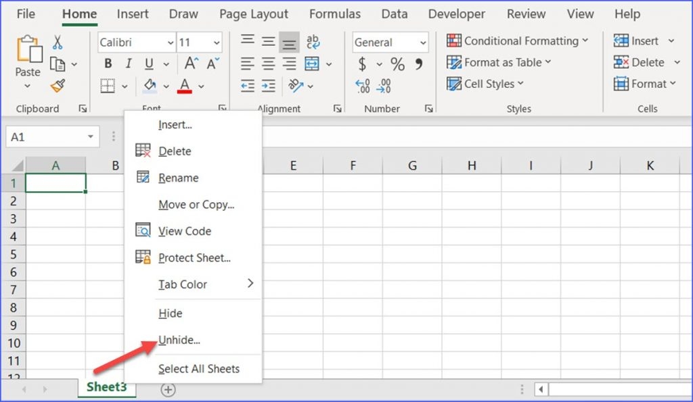Image resolution: width=693 pixels, height=402 pixels.
Task: Click the Cut scissors icon
Action: [58, 42]
